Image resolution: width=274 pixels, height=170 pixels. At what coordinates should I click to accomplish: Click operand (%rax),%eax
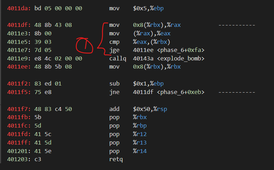pos(152,33)
